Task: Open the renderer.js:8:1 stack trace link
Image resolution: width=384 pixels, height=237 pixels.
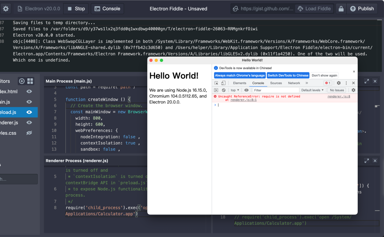Action: point(244,100)
